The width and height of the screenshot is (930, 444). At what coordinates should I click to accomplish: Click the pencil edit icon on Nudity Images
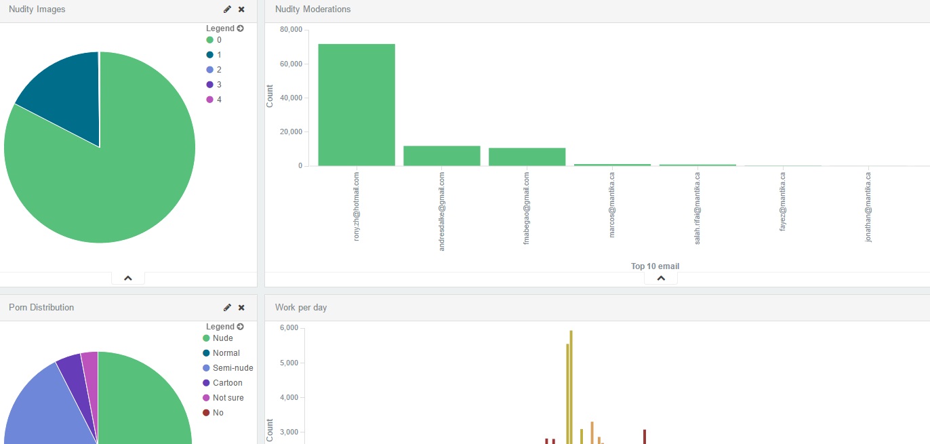tap(227, 9)
